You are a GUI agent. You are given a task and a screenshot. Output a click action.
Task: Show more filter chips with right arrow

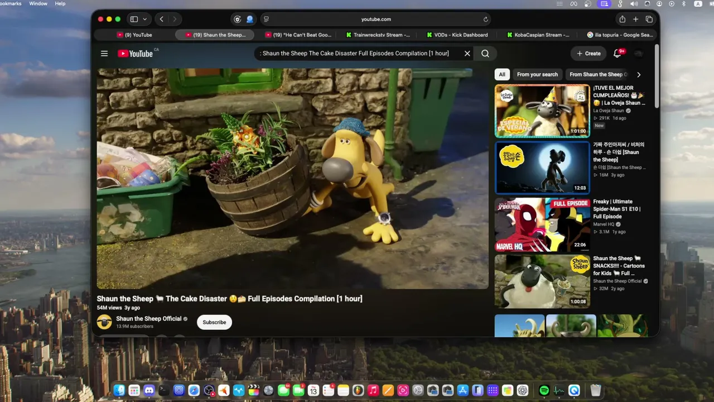(x=639, y=74)
